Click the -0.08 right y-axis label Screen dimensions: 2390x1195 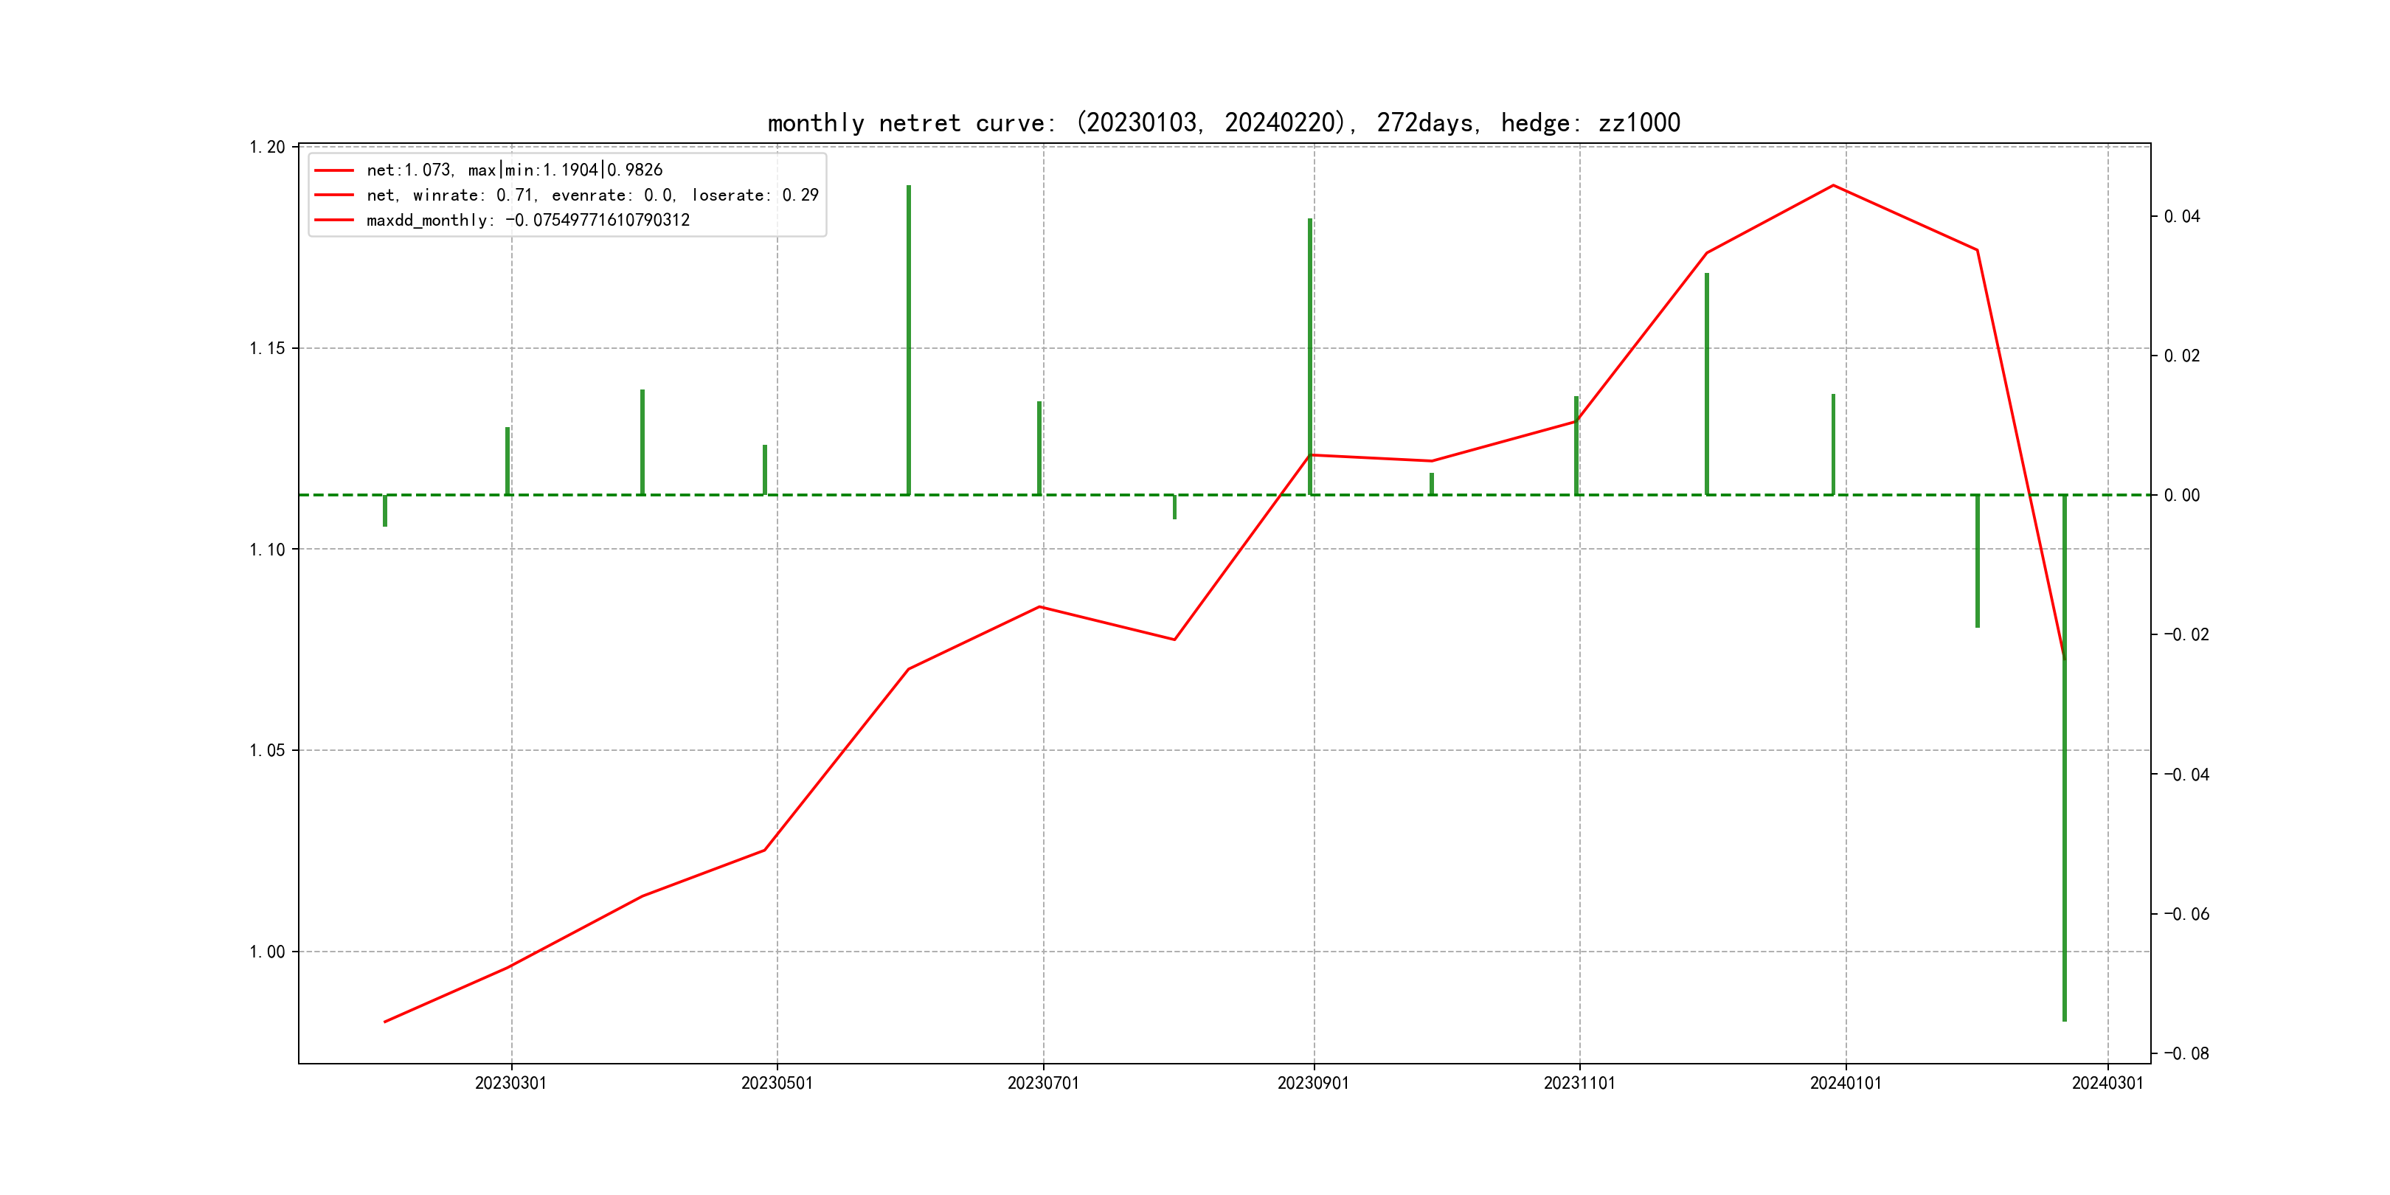click(x=2186, y=1053)
